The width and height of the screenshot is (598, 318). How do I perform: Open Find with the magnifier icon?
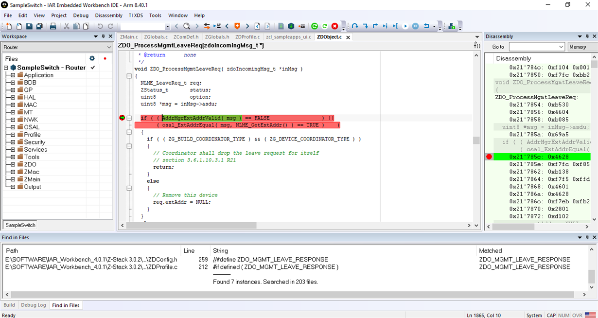point(187,26)
